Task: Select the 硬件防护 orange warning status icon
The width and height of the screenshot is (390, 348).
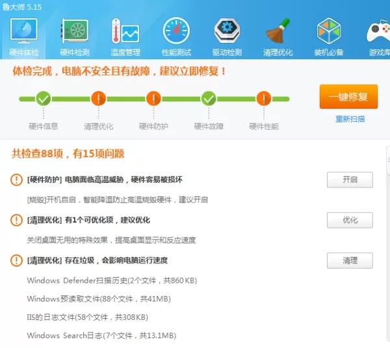Action: click(153, 99)
